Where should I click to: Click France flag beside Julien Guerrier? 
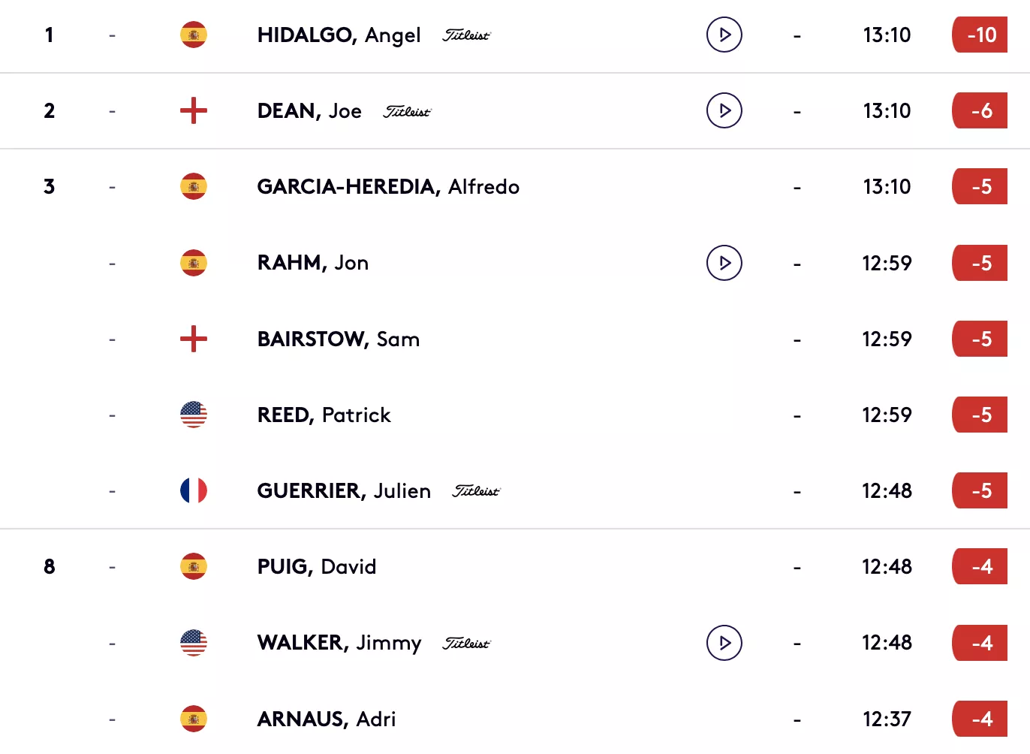(194, 490)
